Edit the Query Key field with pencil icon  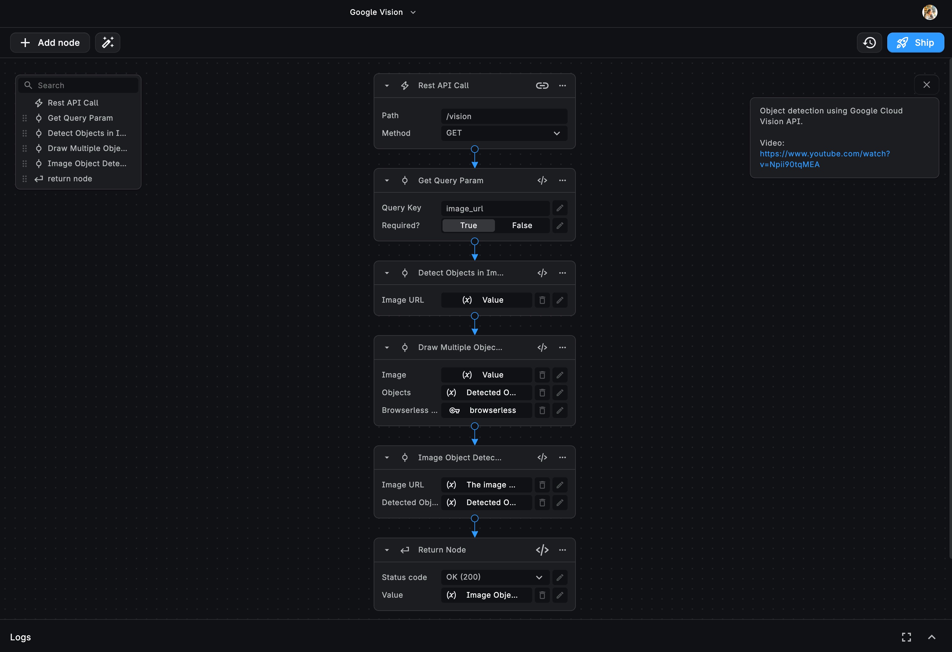(560, 208)
